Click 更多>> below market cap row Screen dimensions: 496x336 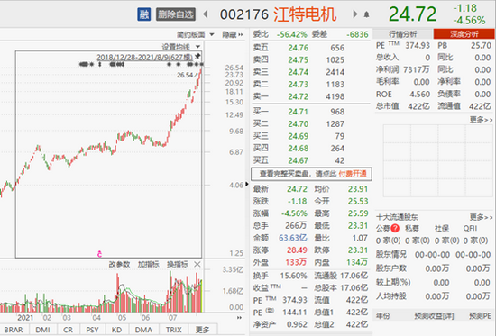click(481, 120)
